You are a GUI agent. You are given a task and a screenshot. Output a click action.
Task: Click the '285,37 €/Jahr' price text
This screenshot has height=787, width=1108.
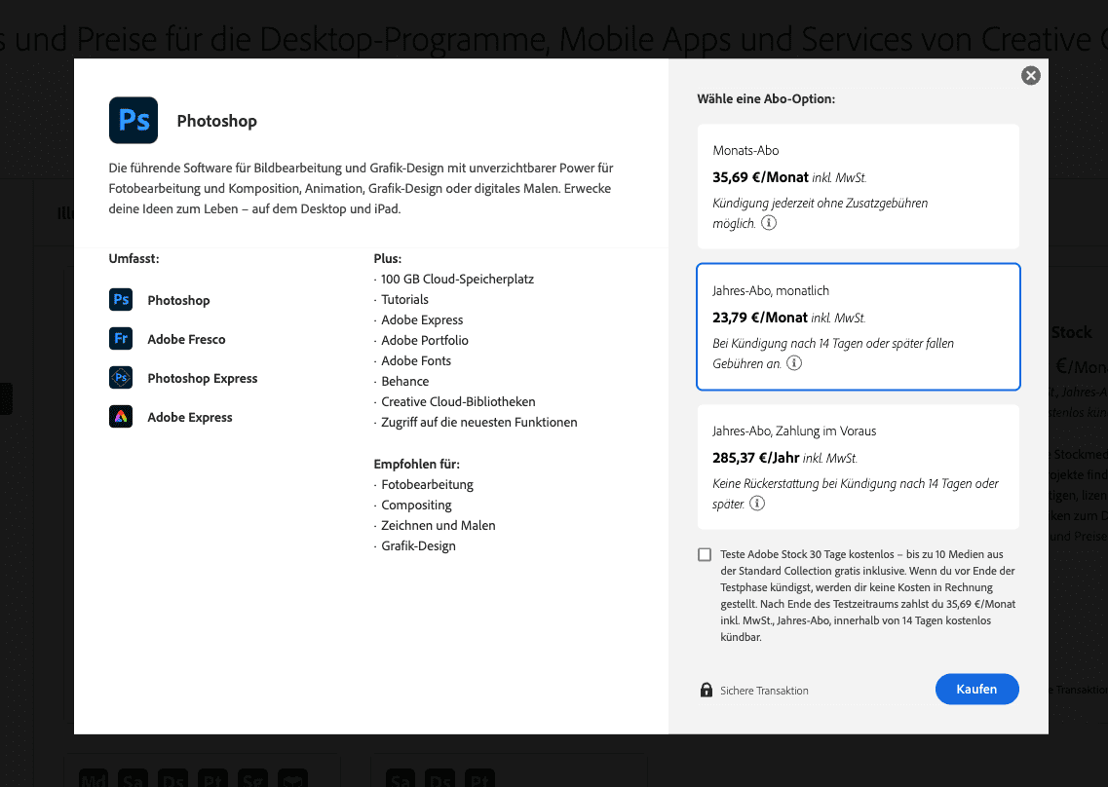[x=755, y=458]
